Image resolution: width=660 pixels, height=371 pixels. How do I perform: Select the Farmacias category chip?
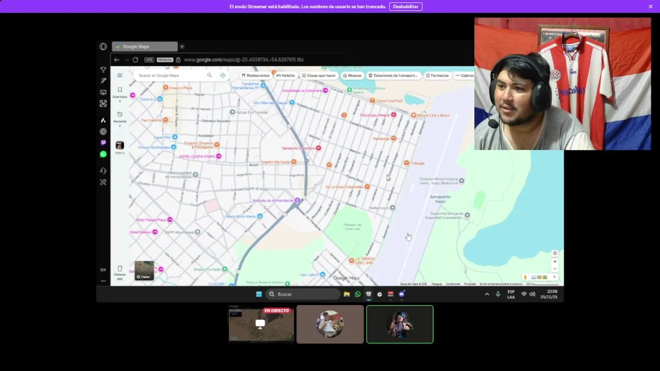[x=437, y=75]
